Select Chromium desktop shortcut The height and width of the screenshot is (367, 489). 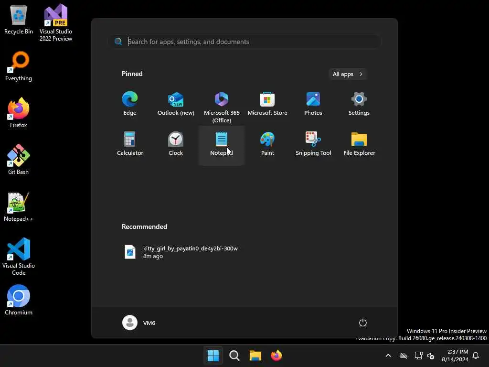tap(19, 300)
